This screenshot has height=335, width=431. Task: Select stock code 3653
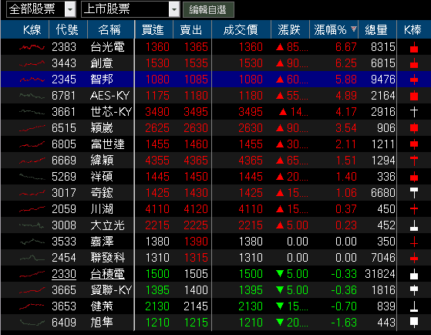click(64, 306)
